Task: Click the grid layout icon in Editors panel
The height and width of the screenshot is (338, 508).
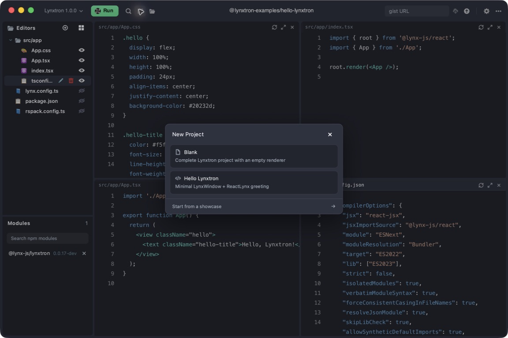Action: click(81, 28)
